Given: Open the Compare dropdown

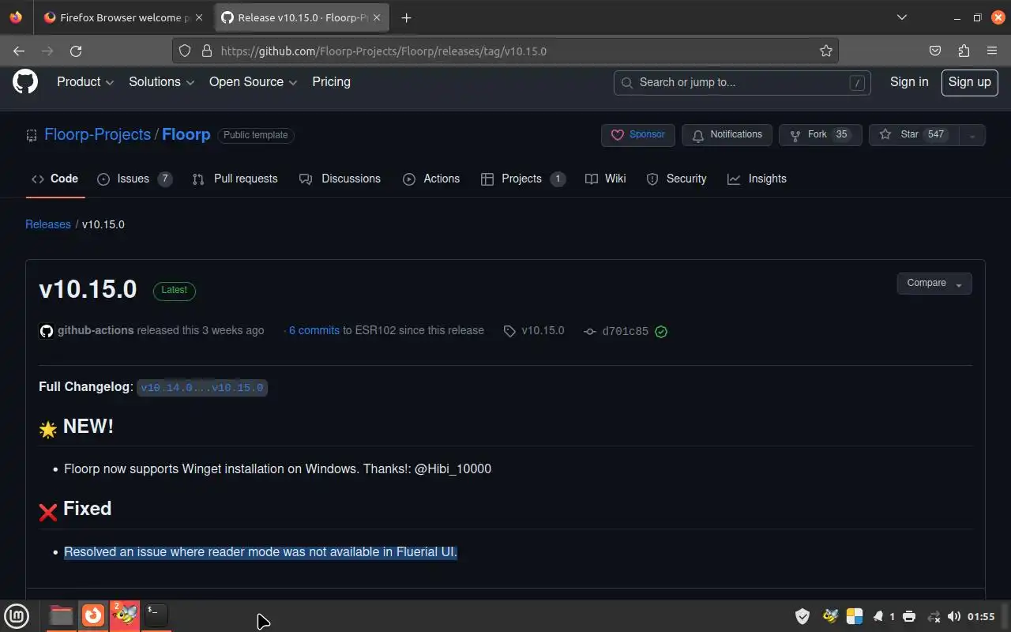Looking at the screenshot, I should [934, 284].
